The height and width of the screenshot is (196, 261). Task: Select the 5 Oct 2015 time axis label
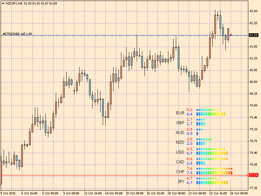(x=8, y=193)
